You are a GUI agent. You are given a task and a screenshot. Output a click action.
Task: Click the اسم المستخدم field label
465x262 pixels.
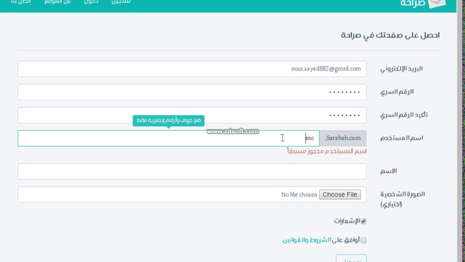pos(402,138)
